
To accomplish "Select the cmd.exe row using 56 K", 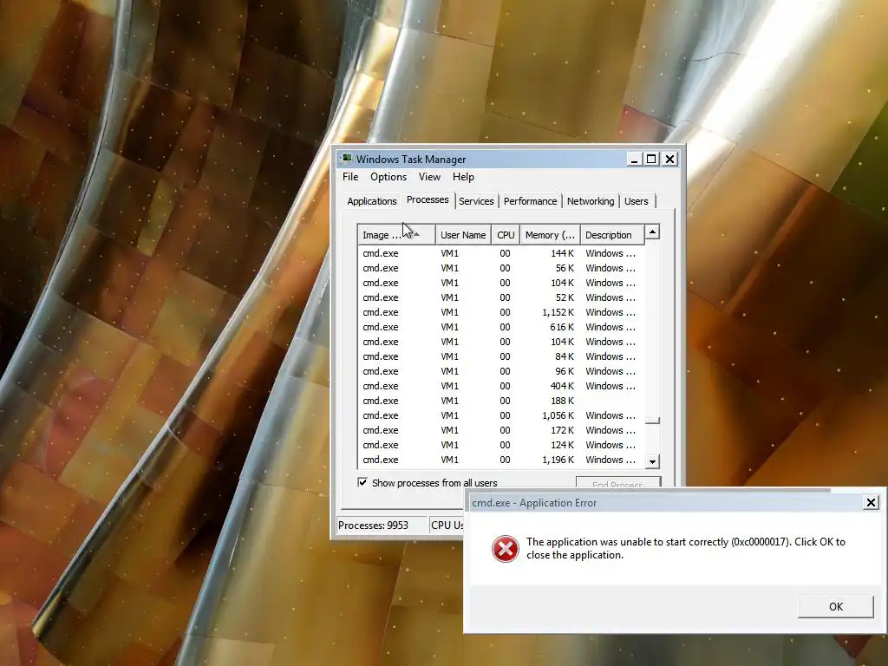I will pos(500,268).
